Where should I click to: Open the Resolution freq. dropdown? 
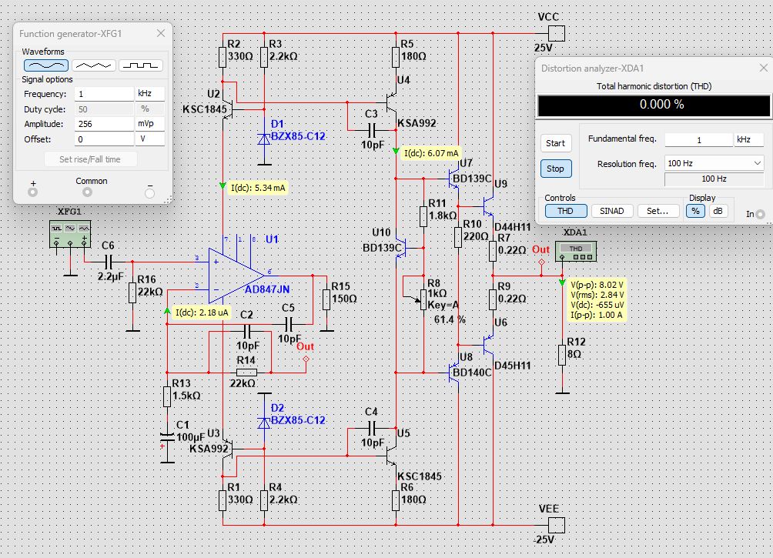[x=714, y=163]
